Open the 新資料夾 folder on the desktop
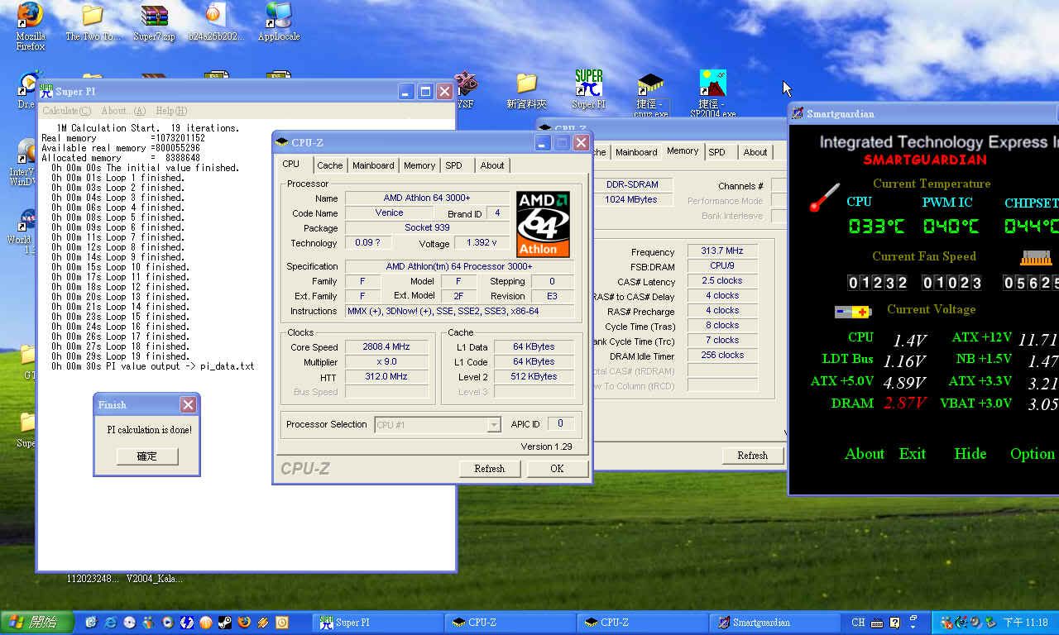Image resolution: width=1059 pixels, height=635 pixels. tap(527, 83)
